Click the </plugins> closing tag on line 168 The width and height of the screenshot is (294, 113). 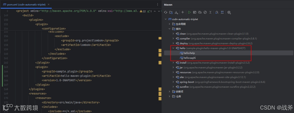pyautogui.click(x=37, y=89)
